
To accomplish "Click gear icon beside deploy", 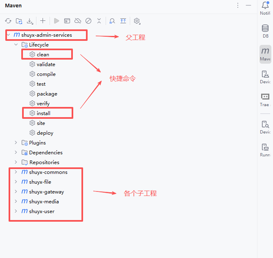I will pos(32,133).
